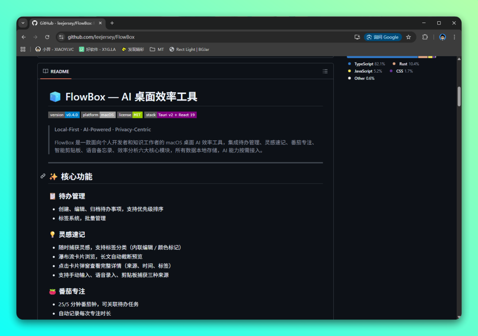The width and height of the screenshot is (478, 336).
Task: Click the install app icon in address bar
Action: point(357,37)
